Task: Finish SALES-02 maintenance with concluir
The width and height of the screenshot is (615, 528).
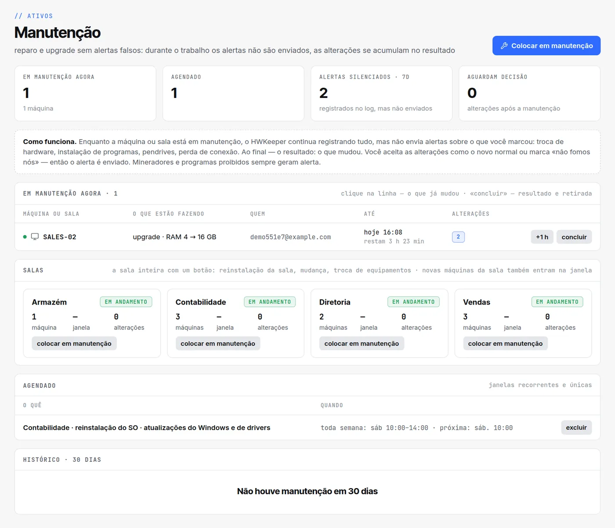Action: 574,237
